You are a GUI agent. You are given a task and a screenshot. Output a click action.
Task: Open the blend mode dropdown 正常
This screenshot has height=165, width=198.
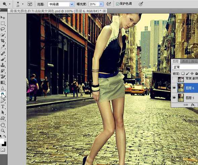185,67
